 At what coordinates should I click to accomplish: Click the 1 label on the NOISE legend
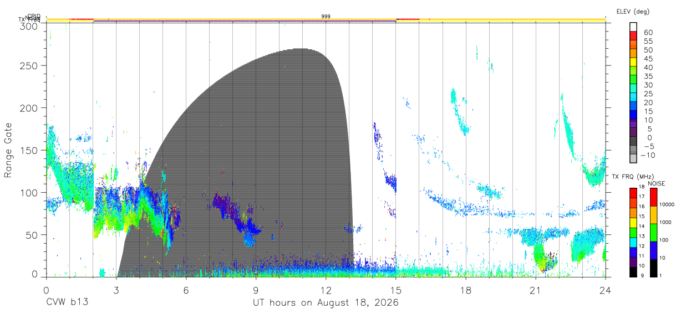tap(660, 276)
